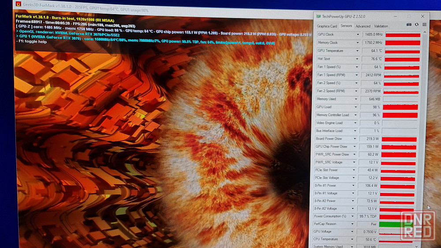Open the Board Power Draw dropdown
Screen dimensions: 441x248
pos(355,138)
